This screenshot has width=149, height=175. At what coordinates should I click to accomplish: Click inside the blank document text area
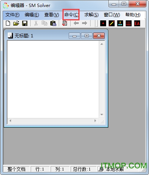coord(53,79)
